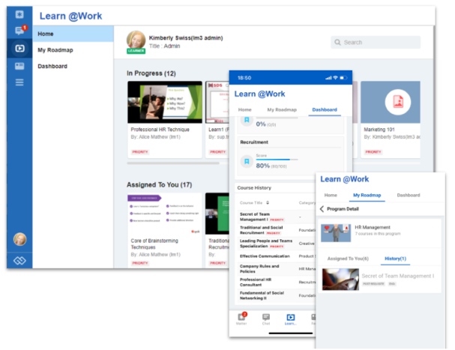Select the Learn video icon in the sidebar

click(19, 48)
